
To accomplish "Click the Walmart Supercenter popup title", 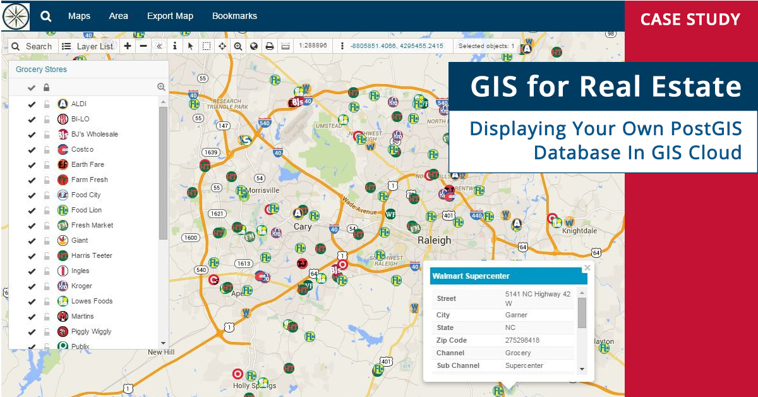I will pyautogui.click(x=471, y=276).
